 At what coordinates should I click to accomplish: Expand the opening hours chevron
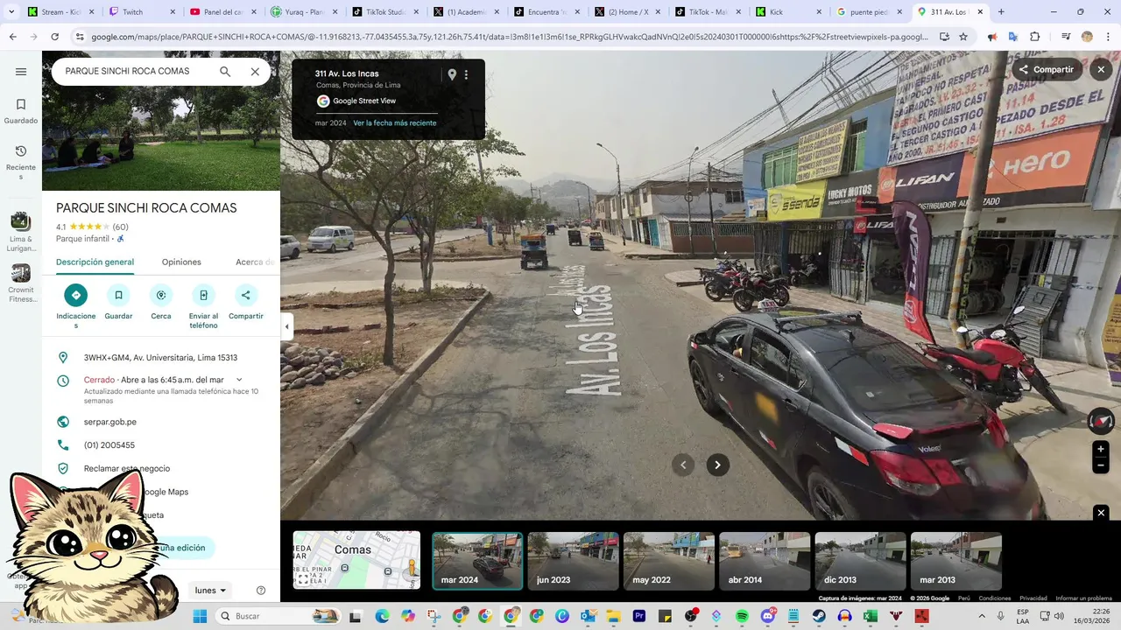[x=239, y=380]
